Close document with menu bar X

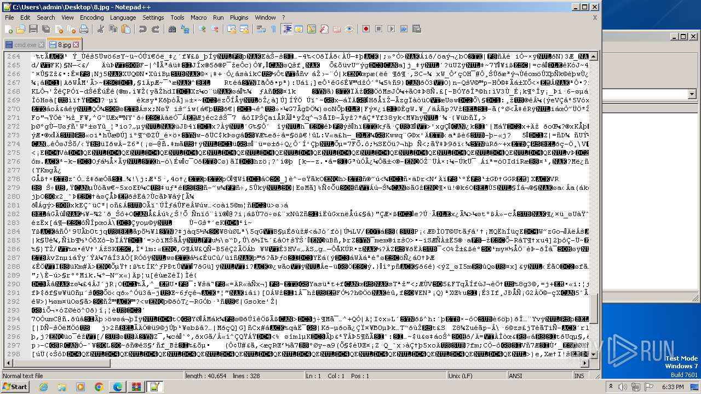[x=595, y=18]
